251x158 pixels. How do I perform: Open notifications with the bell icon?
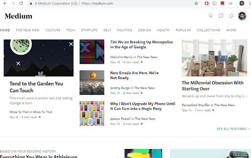231,16
